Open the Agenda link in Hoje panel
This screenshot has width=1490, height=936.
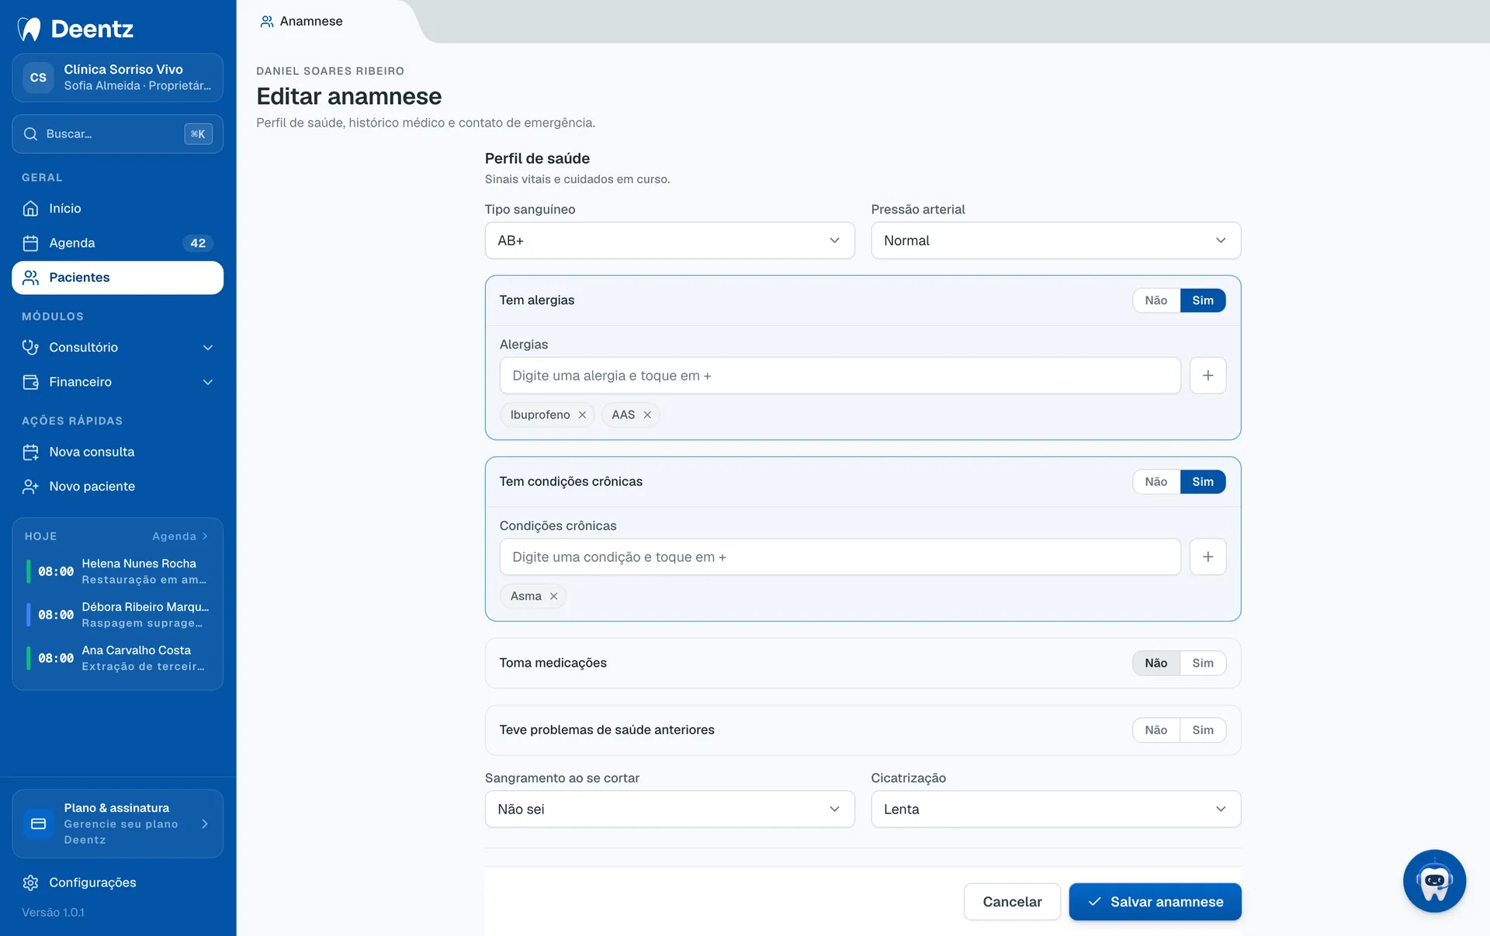click(x=180, y=536)
